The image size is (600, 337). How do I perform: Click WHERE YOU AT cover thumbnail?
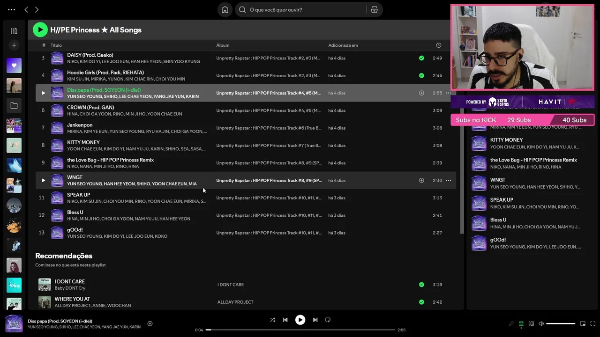pos(45,302)
